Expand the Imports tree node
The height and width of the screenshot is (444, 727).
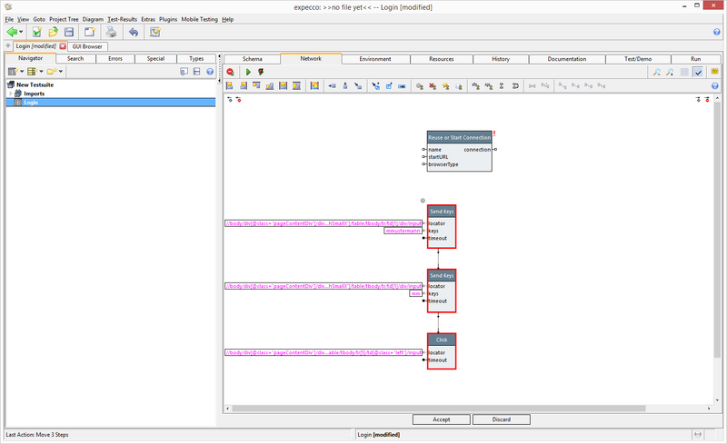pyautogui.click(x=10, y=94)
